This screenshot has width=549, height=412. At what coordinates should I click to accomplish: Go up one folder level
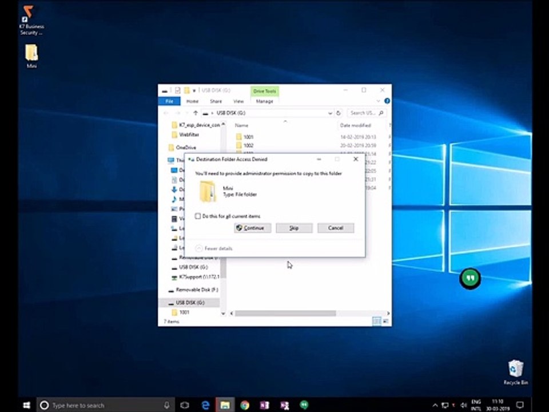196,113
